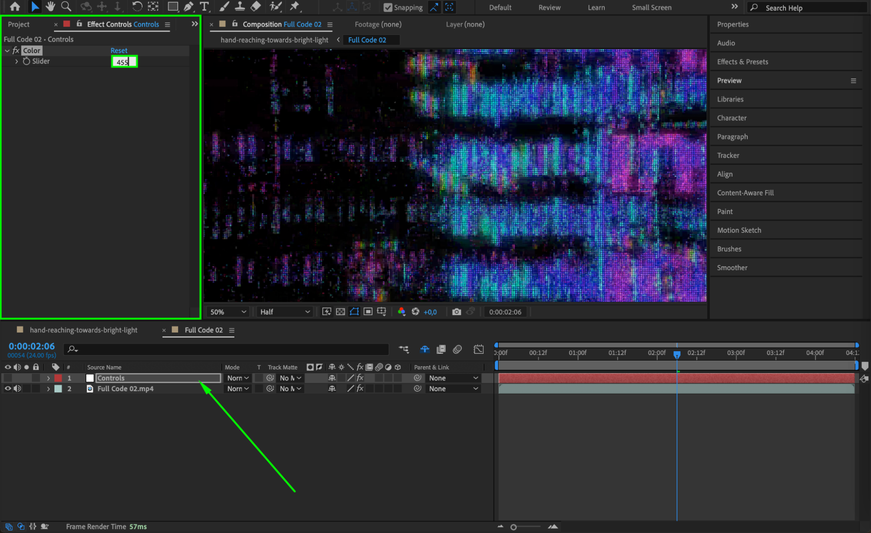Select the Pen tool
The width and height of the screenshot is (871, 533).
tap(188, 7)
